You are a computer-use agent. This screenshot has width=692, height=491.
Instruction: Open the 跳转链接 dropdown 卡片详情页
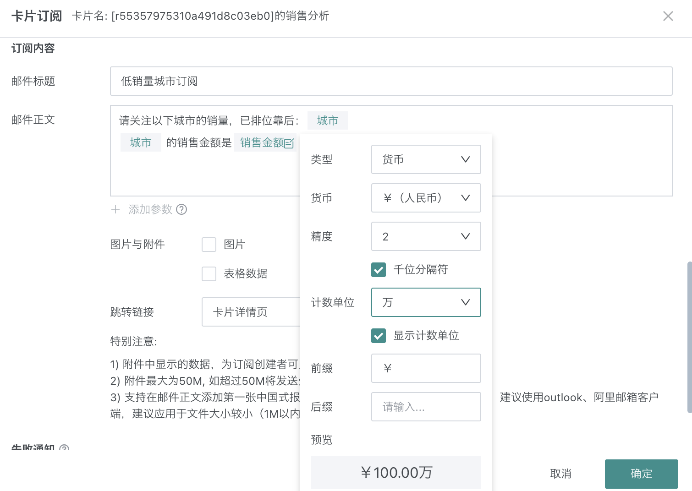coord(250,312)
